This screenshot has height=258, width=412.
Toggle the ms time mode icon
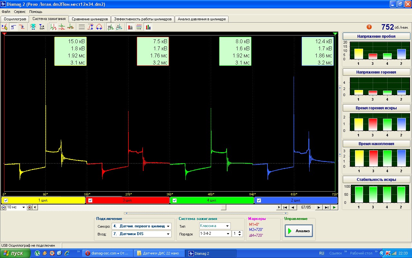click(x=110, y=27)
